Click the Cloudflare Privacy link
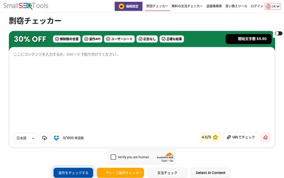 tap(164, 161)
